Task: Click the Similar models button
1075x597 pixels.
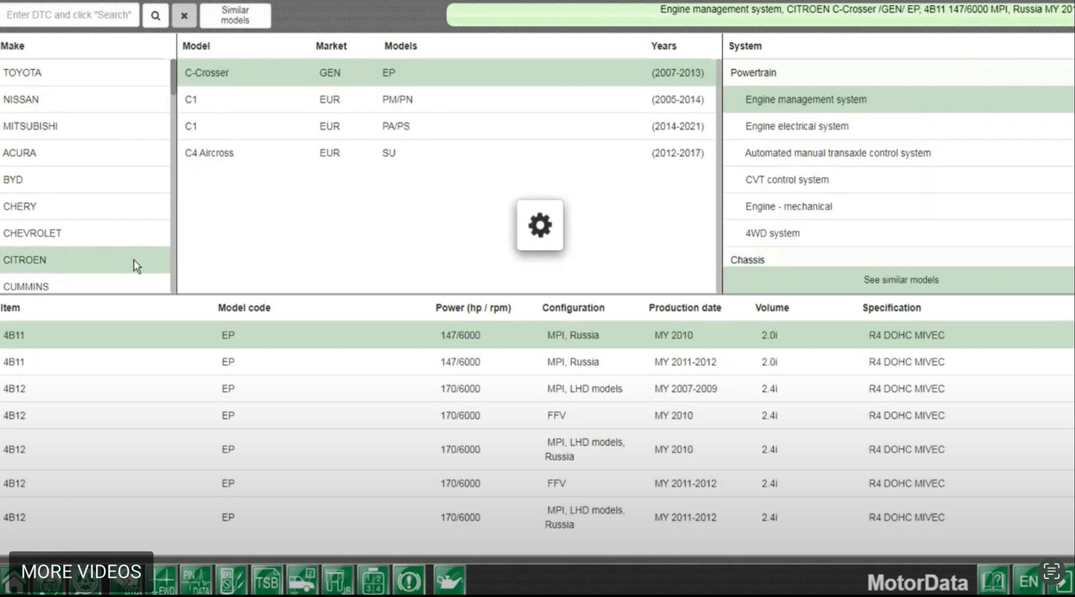Action: coord(235,15)
